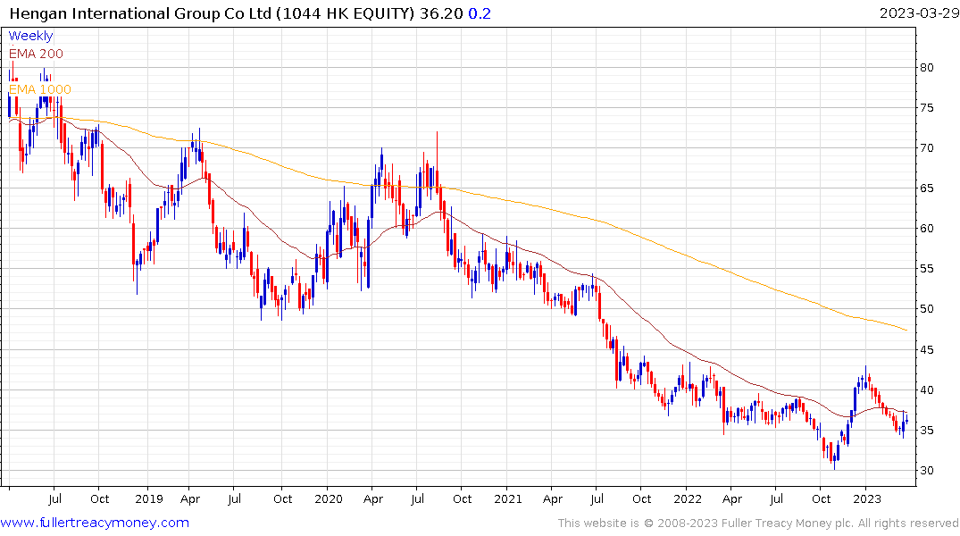Viewport: 960px width, 536px height.
Task: Click the 2020 time axis label
Action: pos(328,498)
